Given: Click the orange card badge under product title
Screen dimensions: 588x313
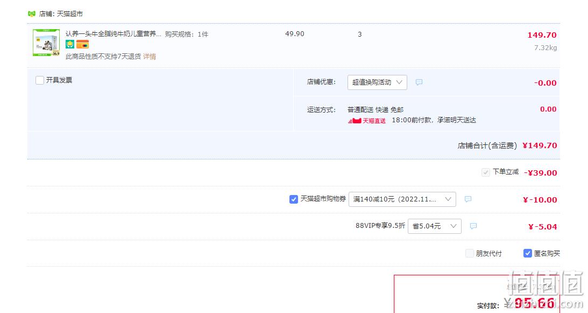Looking at the screenshot, I should pos(82,45).
